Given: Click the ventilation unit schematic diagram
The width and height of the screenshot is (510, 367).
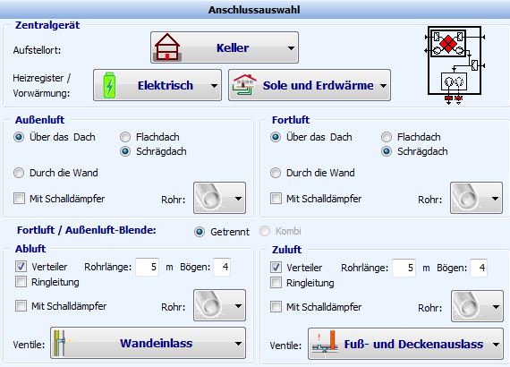Looking at the screenshot, I should point(455,65).
